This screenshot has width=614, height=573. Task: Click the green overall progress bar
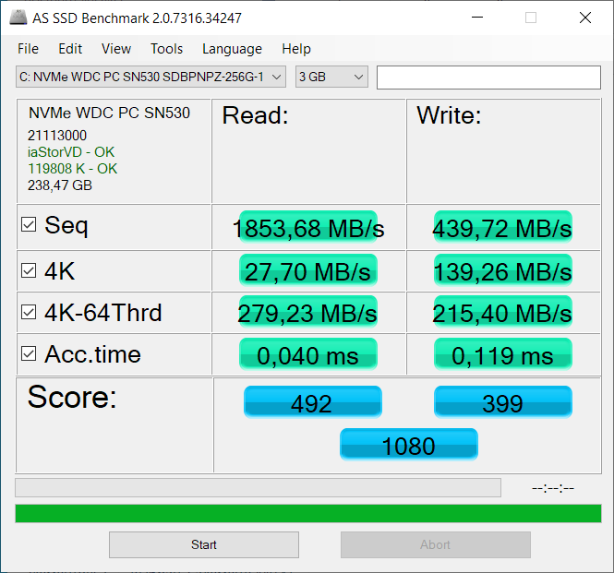[308, 514]
